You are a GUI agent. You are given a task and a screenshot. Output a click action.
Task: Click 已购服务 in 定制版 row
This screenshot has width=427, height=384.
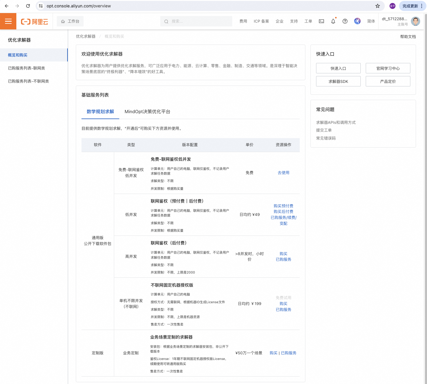tap(288, 353)
